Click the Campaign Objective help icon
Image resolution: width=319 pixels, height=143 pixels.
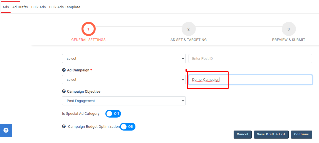(64, 91)
